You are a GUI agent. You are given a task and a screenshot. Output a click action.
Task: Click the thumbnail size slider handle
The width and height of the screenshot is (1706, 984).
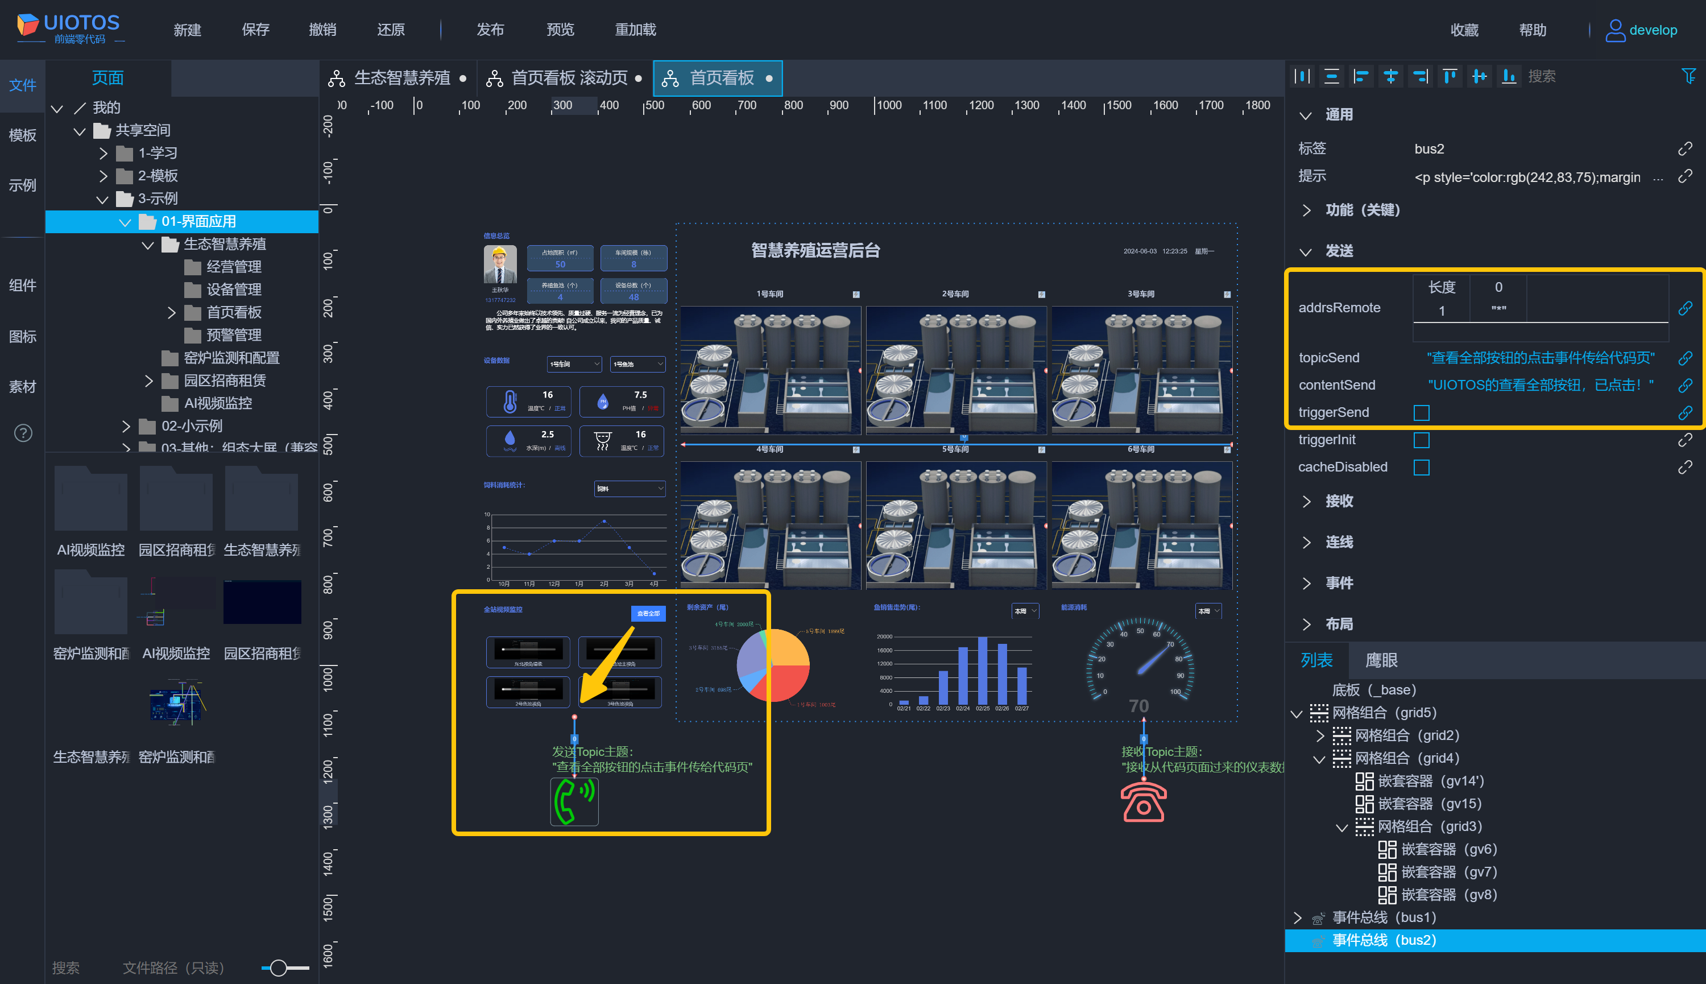pos(279,968)
